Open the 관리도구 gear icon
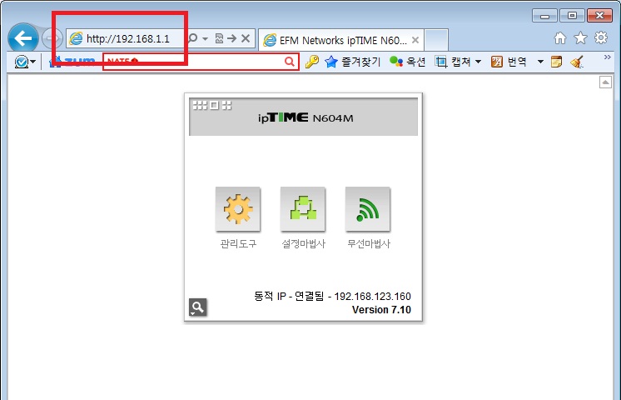Image resolution: width=621 pixels, height=400 pixels. (x=237, y=209)
